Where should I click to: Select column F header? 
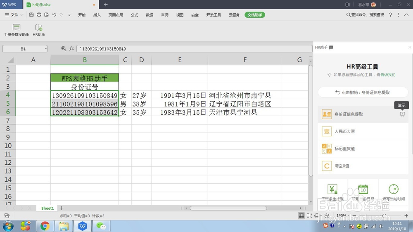pyautogui.click(x=244, y=60)
